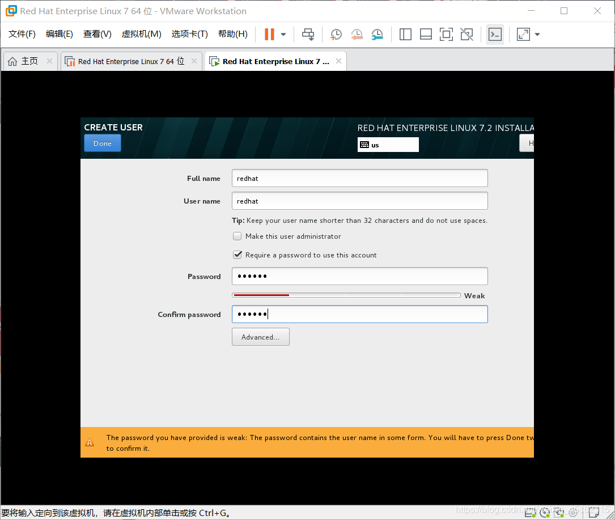Click the Password field
Image resolution: width=615 pixels, height=520 pixels.
point(360,276)
